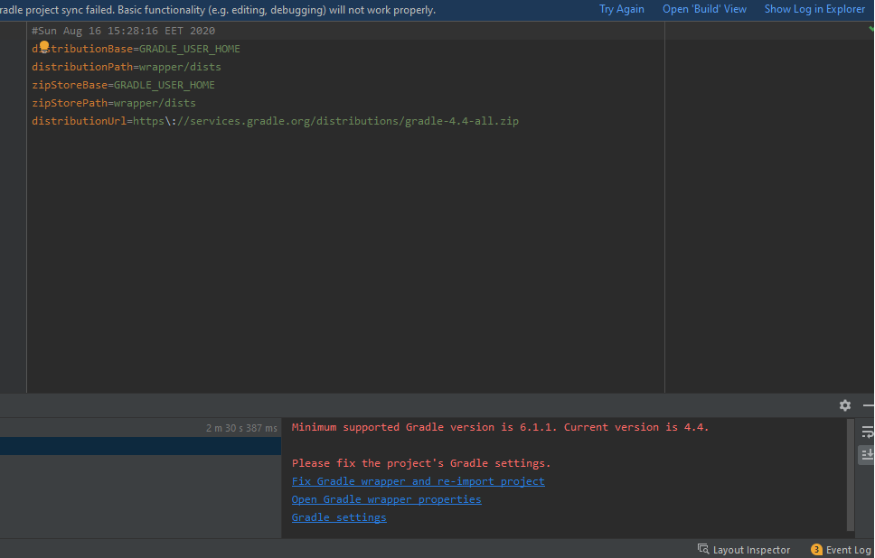Image resolution: width=875 pixels, height=558 pixels.
Task: Click the 'Minimum supported Gradle version' error message
Action: (500, 427)
